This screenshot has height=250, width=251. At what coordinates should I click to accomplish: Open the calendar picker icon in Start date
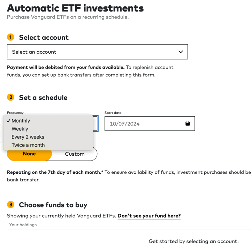(188, 124)
